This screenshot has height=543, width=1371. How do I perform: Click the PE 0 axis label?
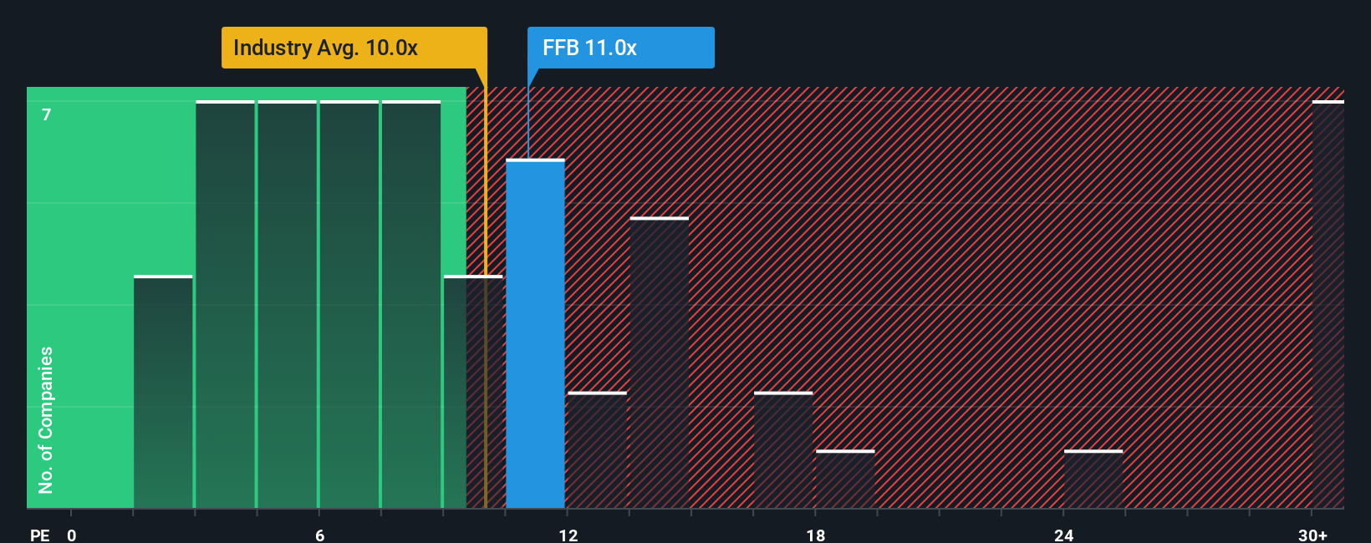tap(54, 535)
